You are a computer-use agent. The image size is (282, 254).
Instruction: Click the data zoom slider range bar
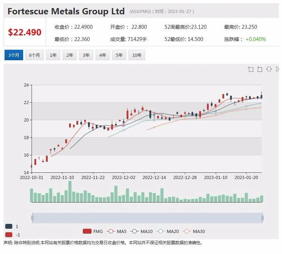[x=147, y=218]
